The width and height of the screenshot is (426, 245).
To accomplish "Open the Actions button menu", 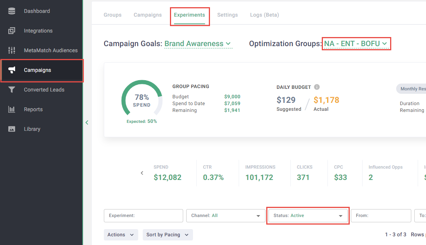I will [121, 235].
